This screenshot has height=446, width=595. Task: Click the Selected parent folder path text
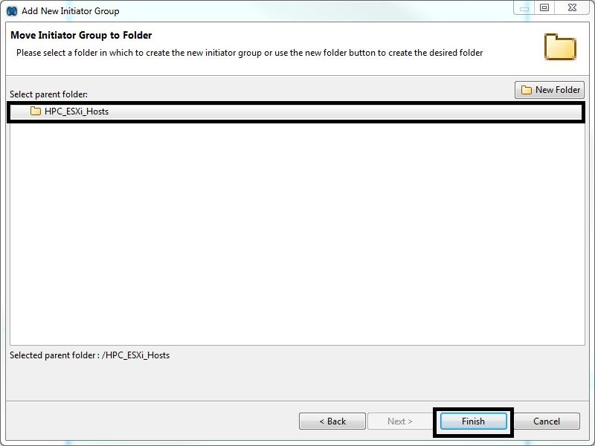(89, 355)
